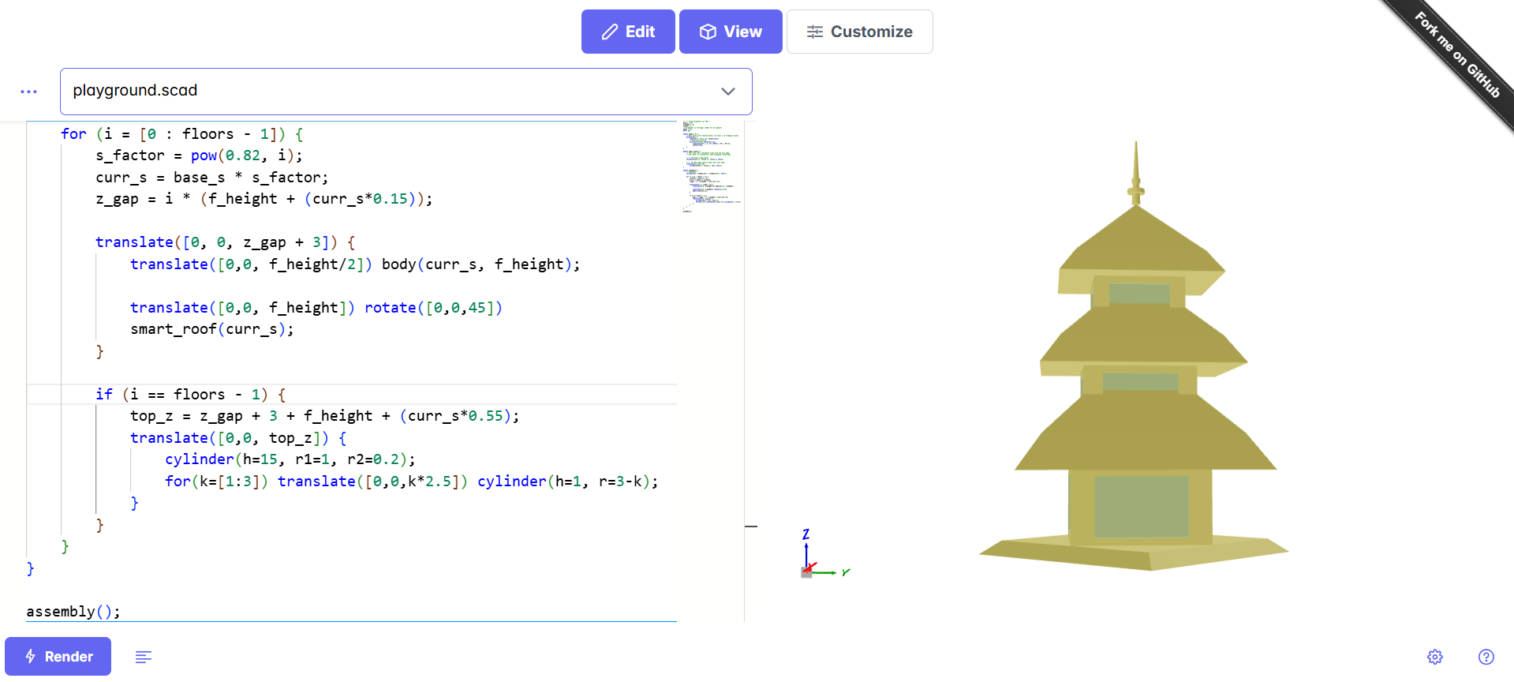Image resolution: width=1514 pixels, height=682 pixels.
Task: Click 'translate([0, 0, z_gap + 3])' line
Action: click(226, 242)
